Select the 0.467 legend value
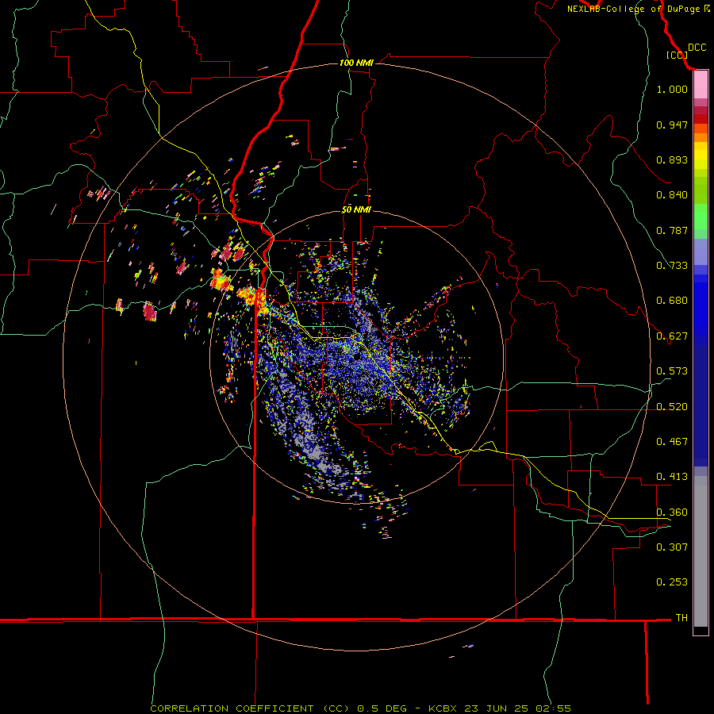This screenshot has height=714, width=714. coord(672,442)
